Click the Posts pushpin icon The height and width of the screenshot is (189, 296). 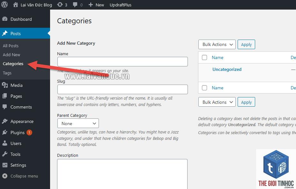[5, 34]
